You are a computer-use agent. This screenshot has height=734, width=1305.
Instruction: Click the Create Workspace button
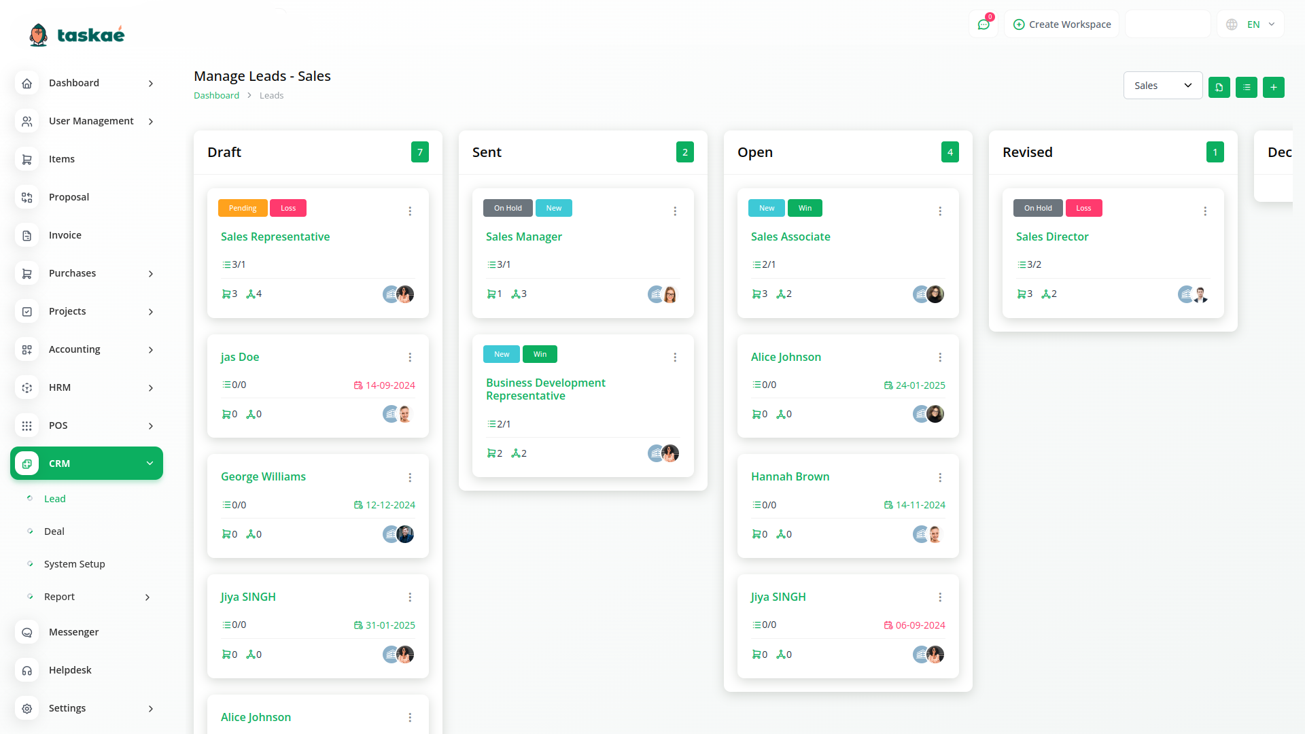pos(1061,24)
